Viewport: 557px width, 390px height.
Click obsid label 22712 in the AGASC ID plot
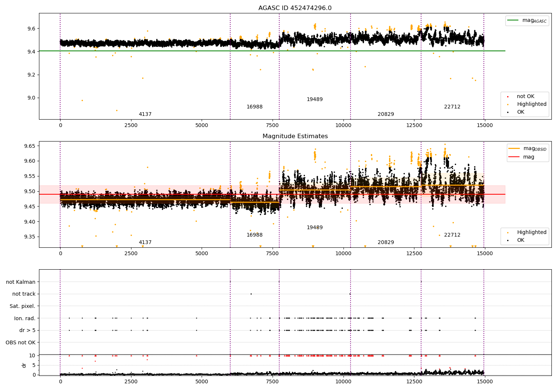[452, 107]
